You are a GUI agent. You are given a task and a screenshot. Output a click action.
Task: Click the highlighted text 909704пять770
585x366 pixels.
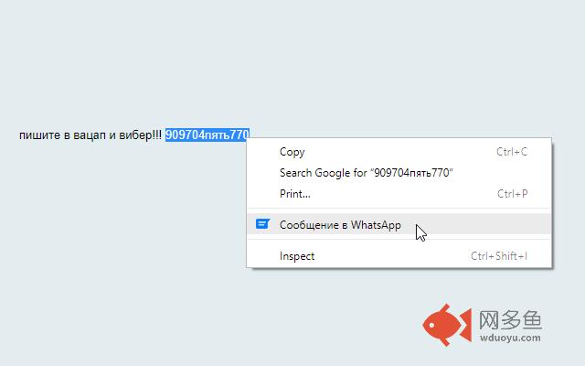[207, 135]
